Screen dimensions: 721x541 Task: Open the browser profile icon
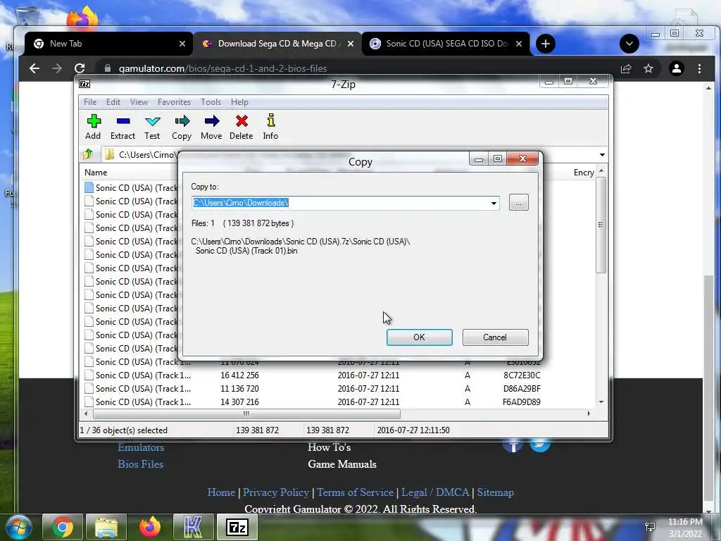tap(677, 68)
